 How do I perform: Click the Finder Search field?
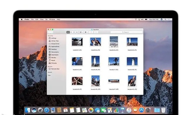tap(126, 32)
